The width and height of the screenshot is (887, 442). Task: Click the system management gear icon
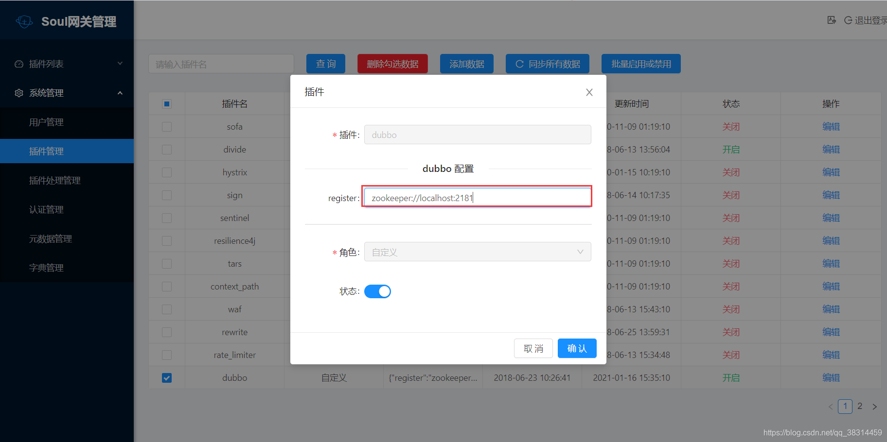[x=19, y=93]
